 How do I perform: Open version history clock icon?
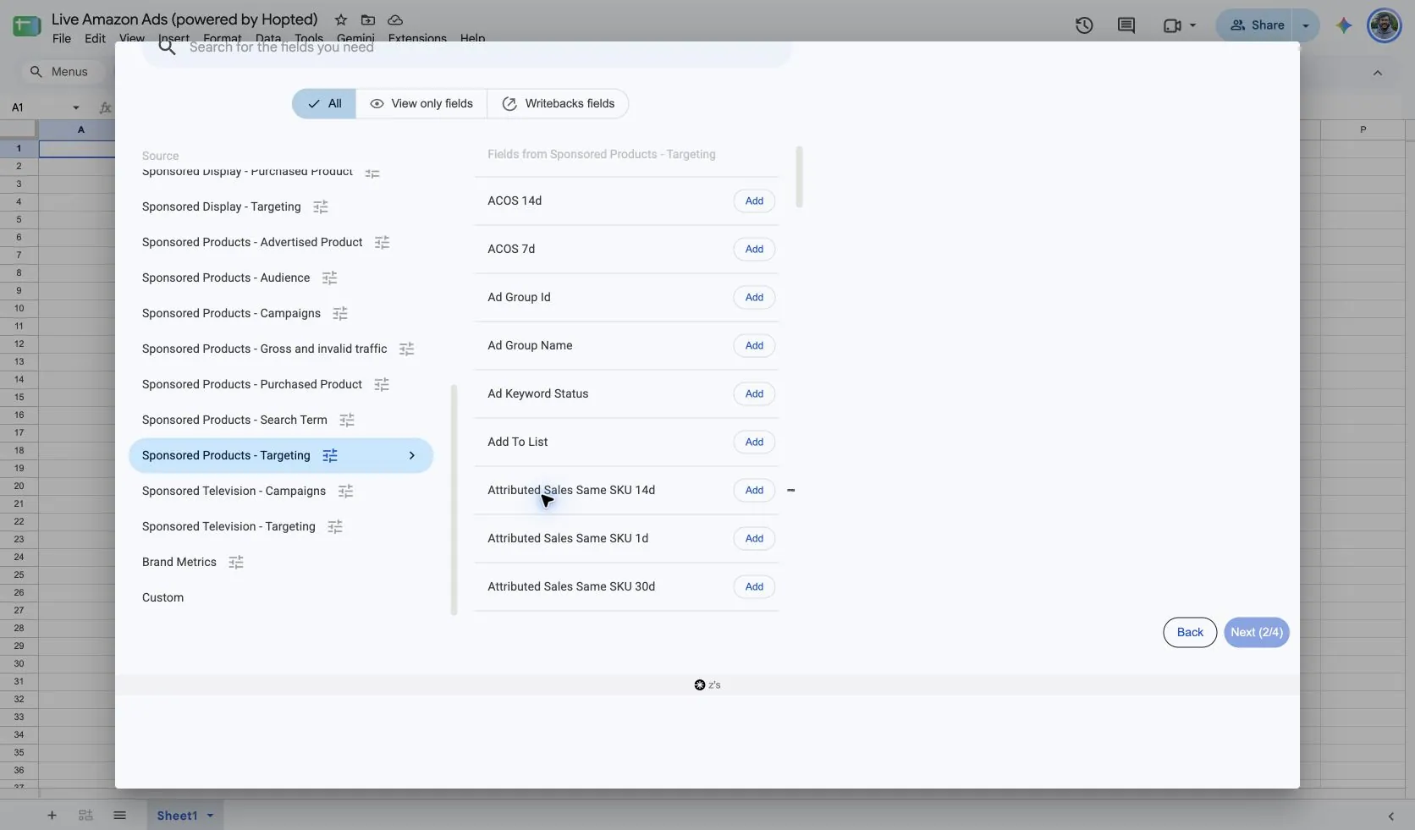click(1084, 25)
